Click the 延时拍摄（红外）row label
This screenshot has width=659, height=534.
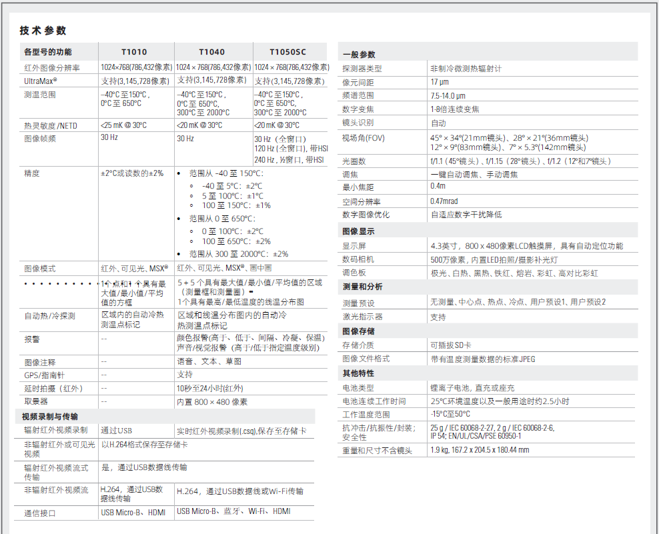click(x=54, y=389)
